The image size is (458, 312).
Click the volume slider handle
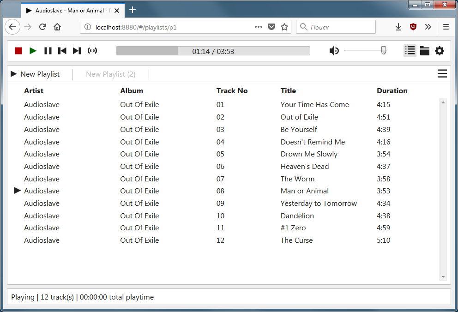384,50
